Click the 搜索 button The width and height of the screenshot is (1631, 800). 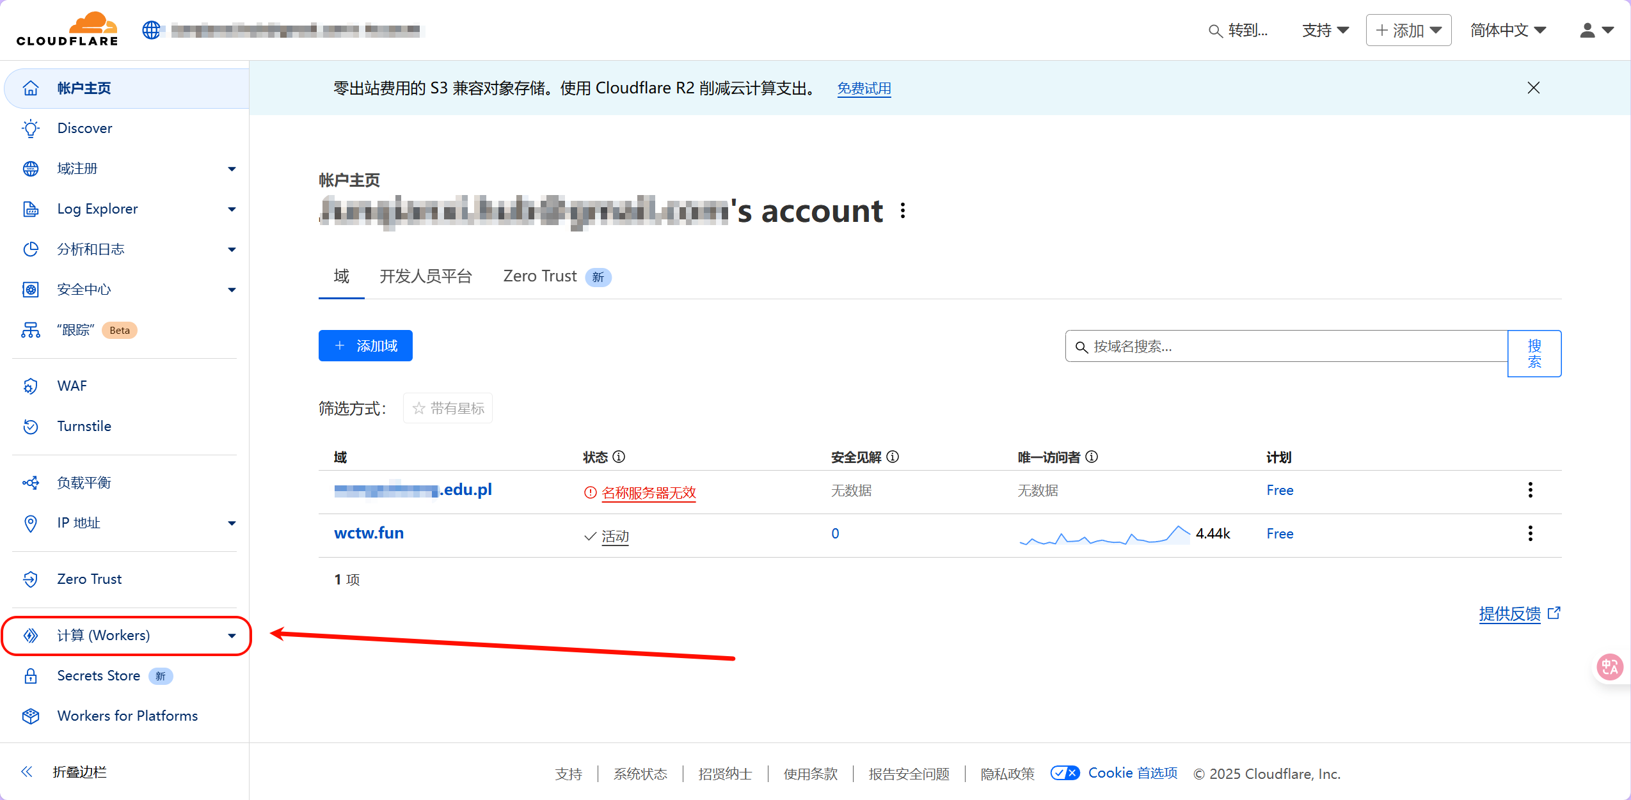1534,353
